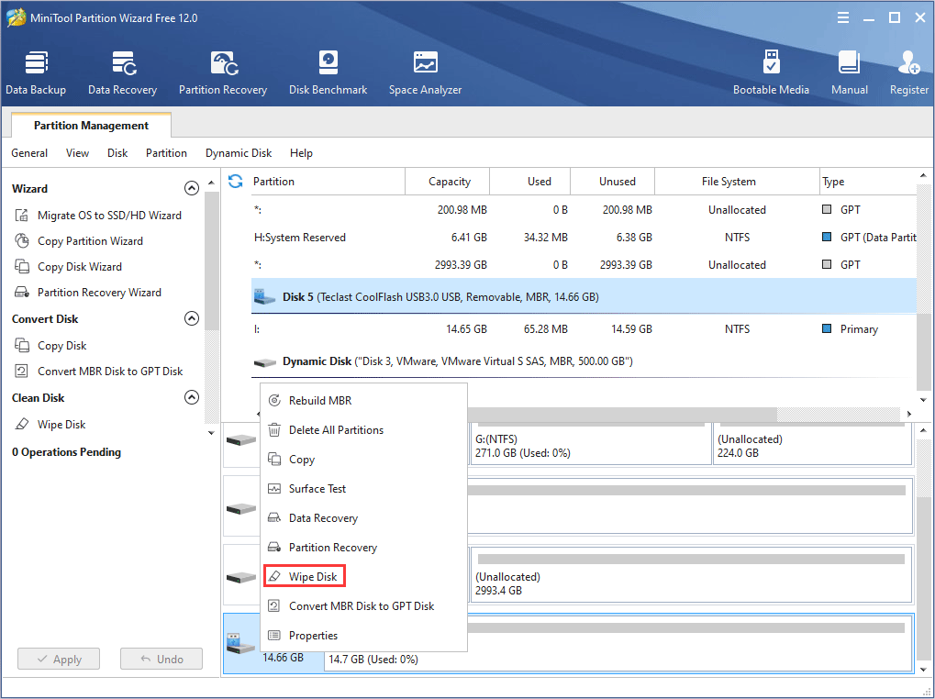The width and height of the screenshot is (935, 699).
Task: Open the Data Backup tool
Action: coord(36,73)
